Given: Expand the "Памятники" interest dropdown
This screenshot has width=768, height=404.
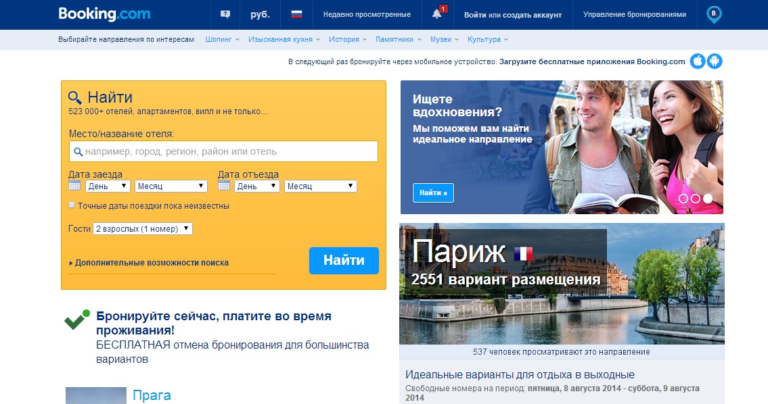Looking at the screenshot, I should coord(398,39).
